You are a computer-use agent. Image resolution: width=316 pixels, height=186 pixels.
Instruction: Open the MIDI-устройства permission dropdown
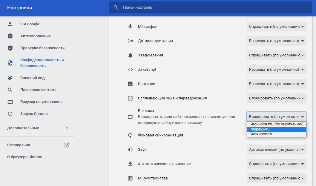tap(276, 178)
